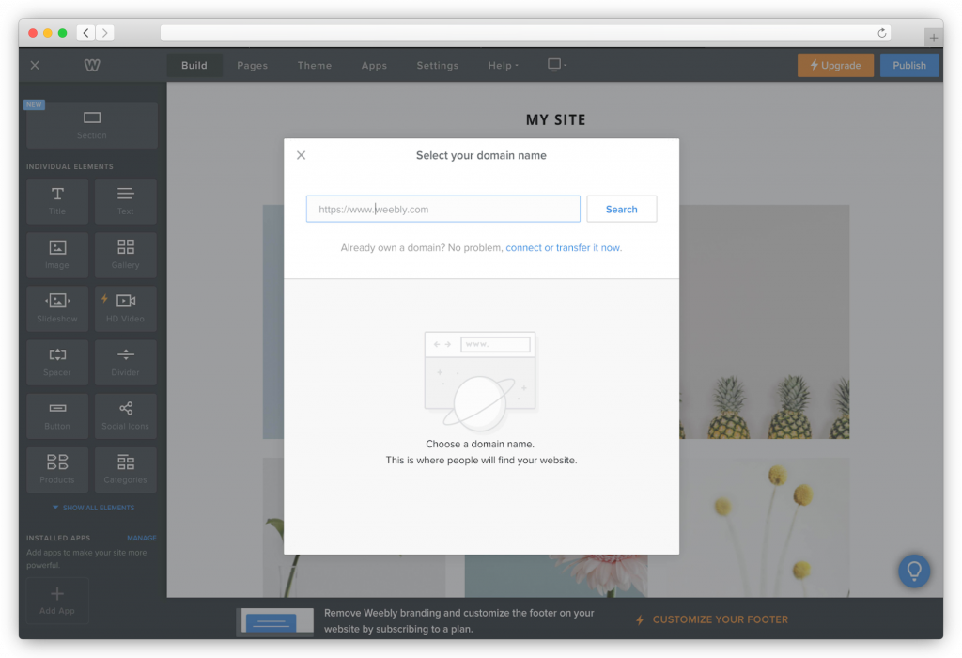Select the Products element
This screenshot has height=658, width=962.
pos(57,470)
